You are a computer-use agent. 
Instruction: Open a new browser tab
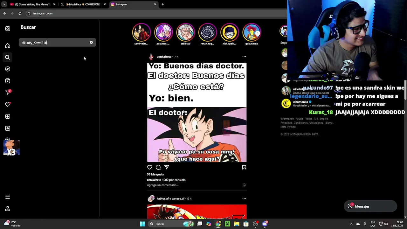pos(163,4)
